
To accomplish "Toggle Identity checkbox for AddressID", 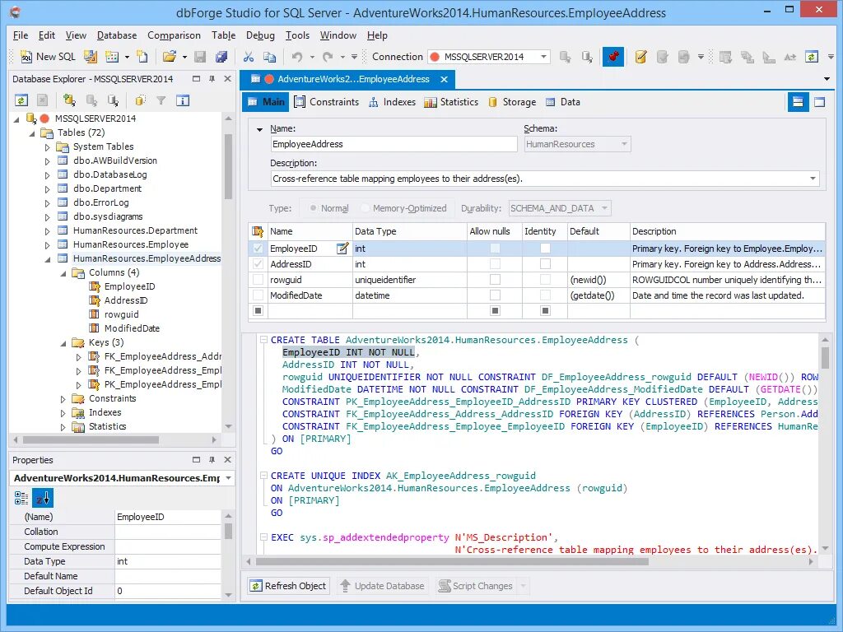I will click(545, 264).
